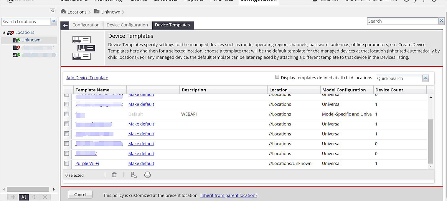447x201 pixels.
Task: Enable Display templates defined at all child locations
Action: pyautogui.click(x=277, y=76)
